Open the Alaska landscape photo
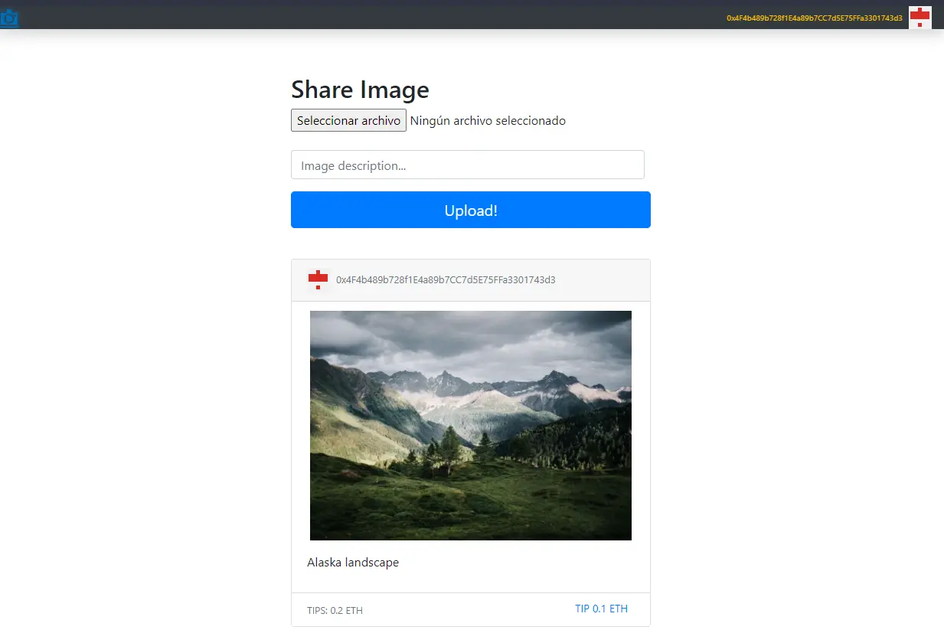The width and height of the screenshot is (944, 643). point(470,425)
